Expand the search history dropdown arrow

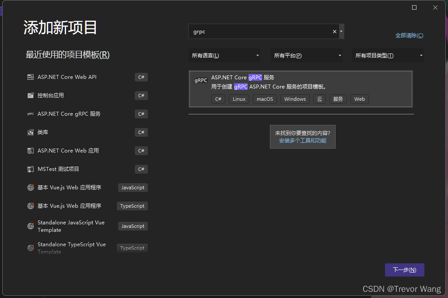click(341, 31)
